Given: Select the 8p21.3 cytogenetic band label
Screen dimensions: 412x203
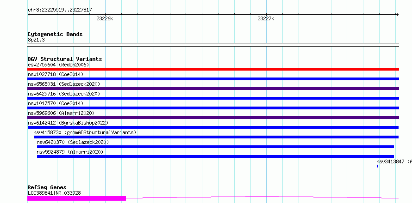Looking at the screenshot, I should tap(36, 40).
